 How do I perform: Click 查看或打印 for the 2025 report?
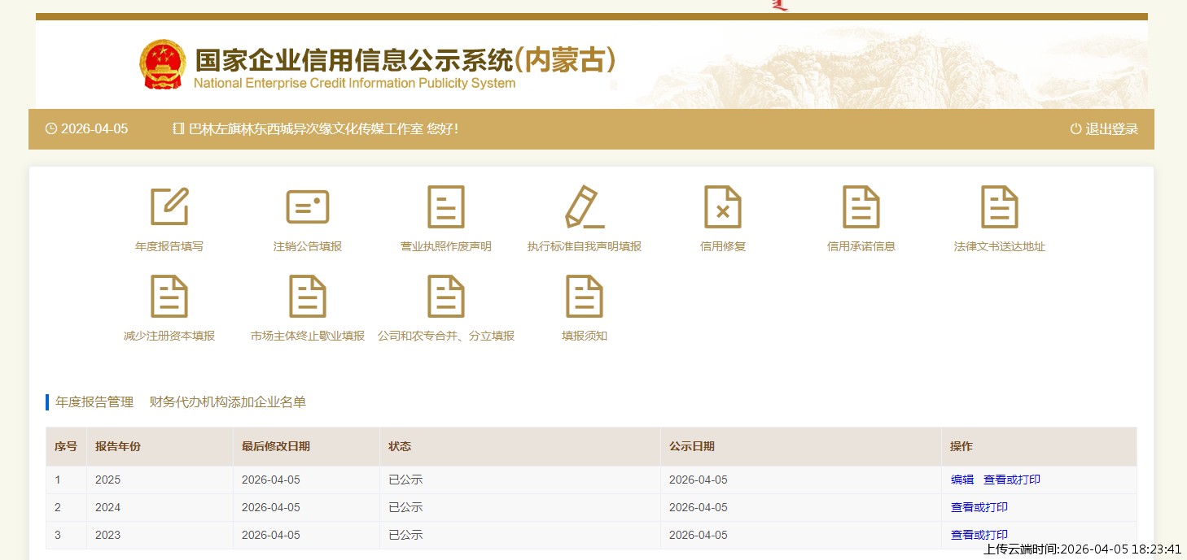[1012, 480]
